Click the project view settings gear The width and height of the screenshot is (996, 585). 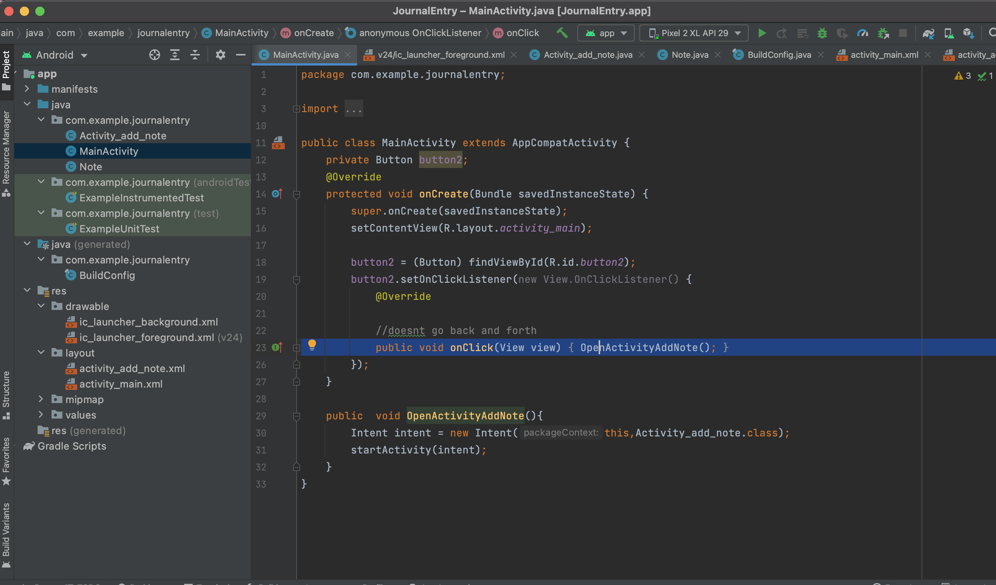pyautogui.click(x=220, y=55)
